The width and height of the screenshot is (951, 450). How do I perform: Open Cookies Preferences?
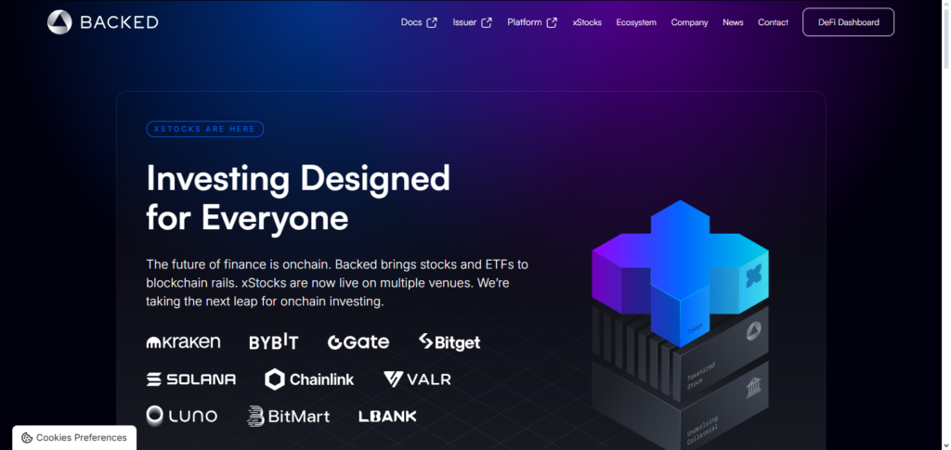click(x=74, y=438)
